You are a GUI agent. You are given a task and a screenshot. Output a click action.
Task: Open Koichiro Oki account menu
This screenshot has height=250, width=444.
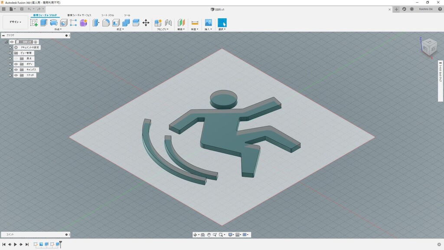coord(426,9)
